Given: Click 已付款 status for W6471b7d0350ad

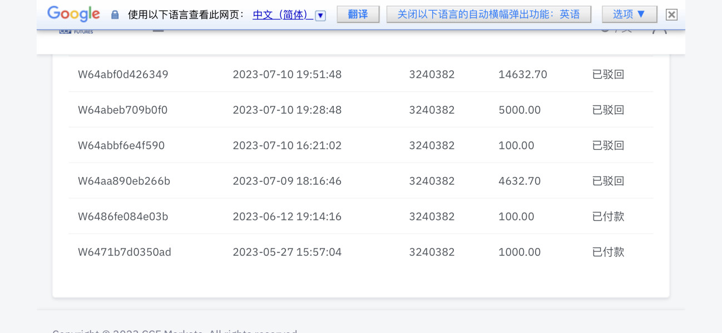Looking at the screenshot, I should click(x=608, y=252).
